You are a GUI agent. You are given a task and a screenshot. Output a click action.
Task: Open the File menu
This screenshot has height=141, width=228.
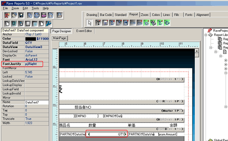pyautogui.click(x=5, y=8)
